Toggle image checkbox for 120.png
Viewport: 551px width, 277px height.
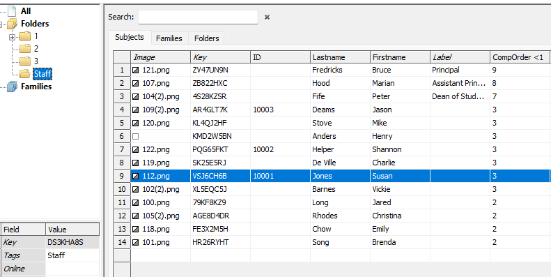135,123
